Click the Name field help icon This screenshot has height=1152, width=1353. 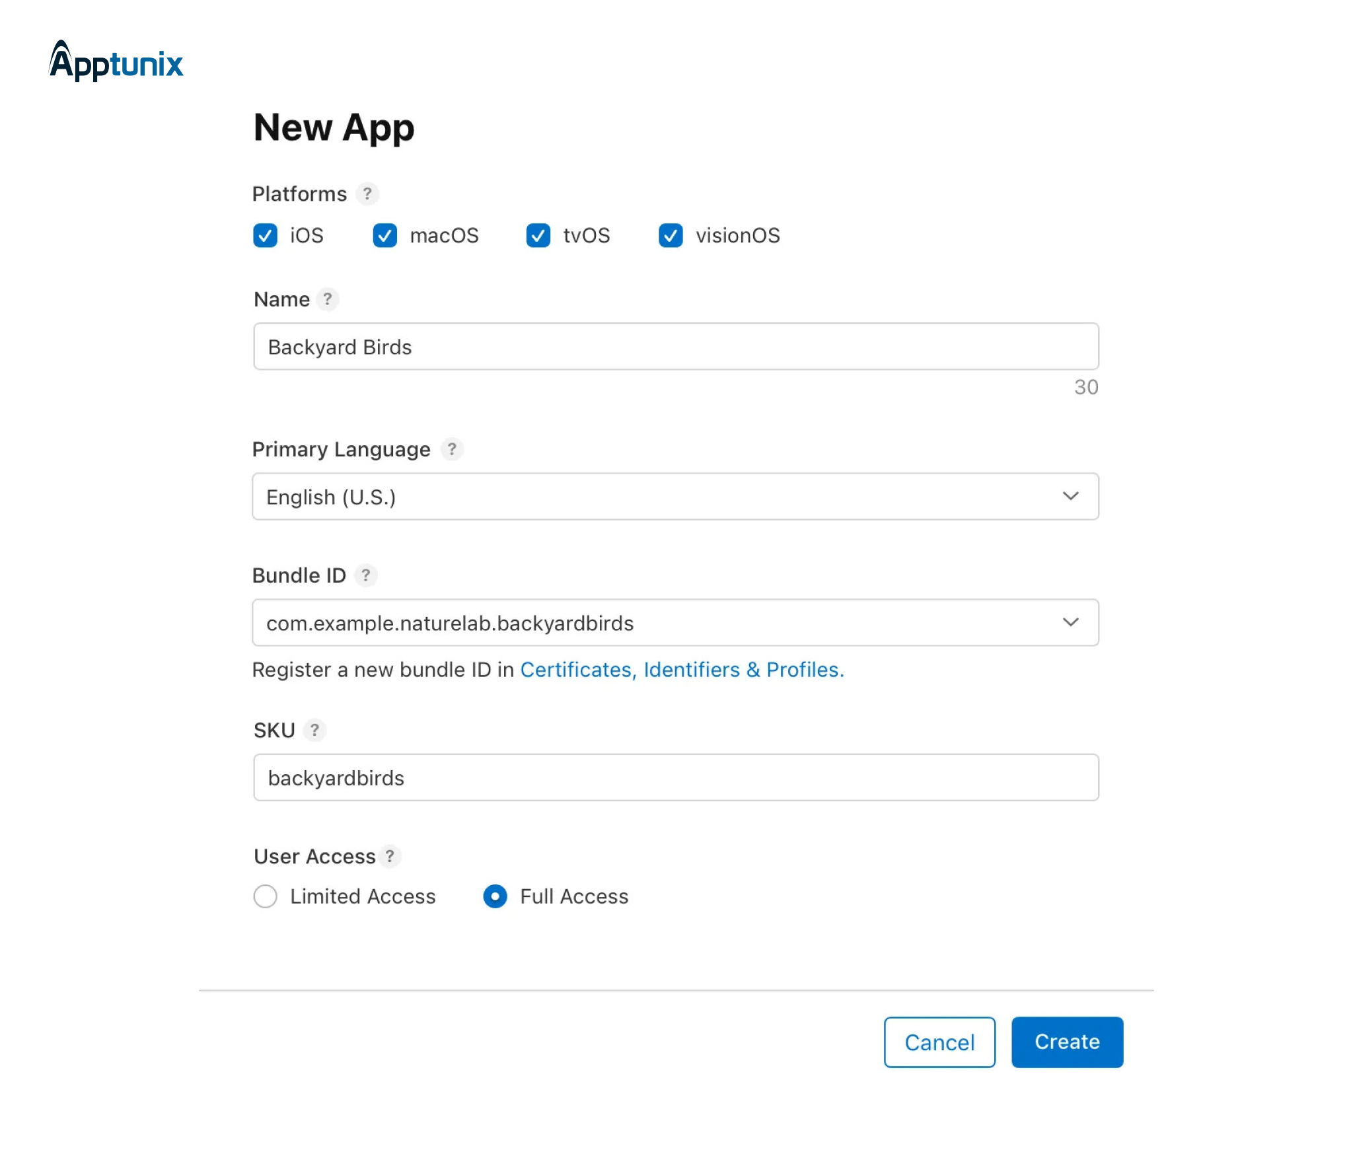coord(328,299)
